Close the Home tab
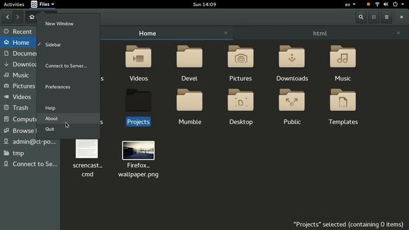The image size is (409, 230). tap(226, 33)
